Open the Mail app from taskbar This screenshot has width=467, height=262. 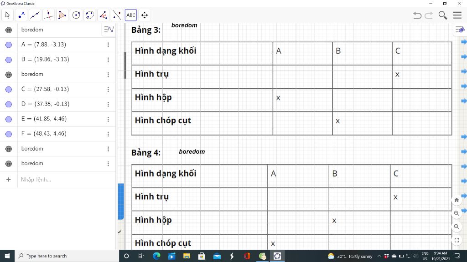(x=217, y=256)
